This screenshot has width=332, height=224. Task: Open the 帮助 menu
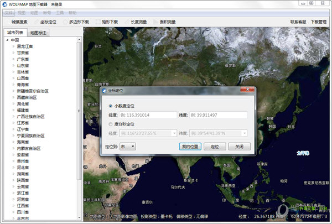pos(72,13)
